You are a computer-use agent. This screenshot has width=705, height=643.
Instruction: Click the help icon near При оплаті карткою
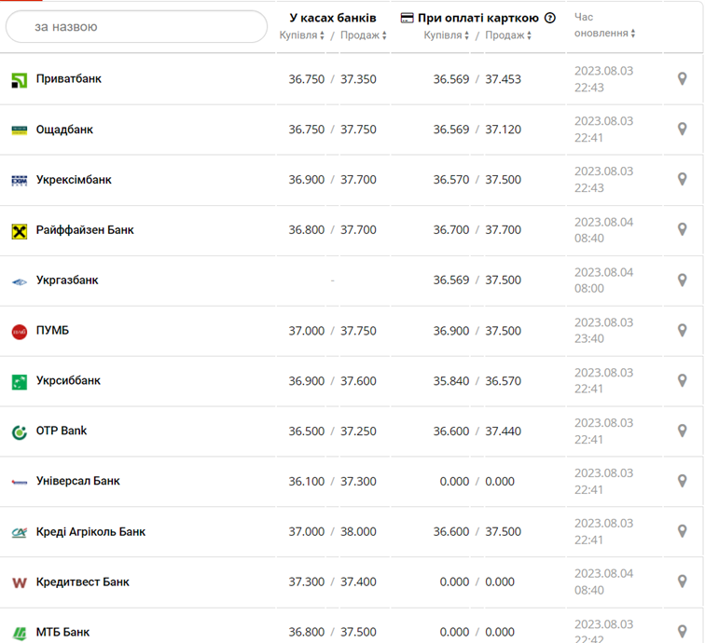550,18
